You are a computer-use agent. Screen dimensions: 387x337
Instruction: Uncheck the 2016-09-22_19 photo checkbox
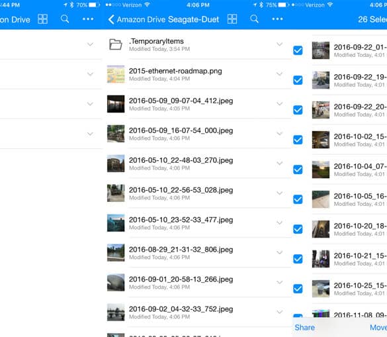(298, 80)
